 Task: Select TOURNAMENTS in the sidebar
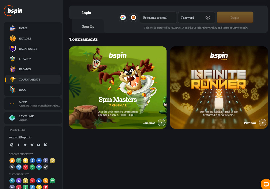[x=33, y=80]
